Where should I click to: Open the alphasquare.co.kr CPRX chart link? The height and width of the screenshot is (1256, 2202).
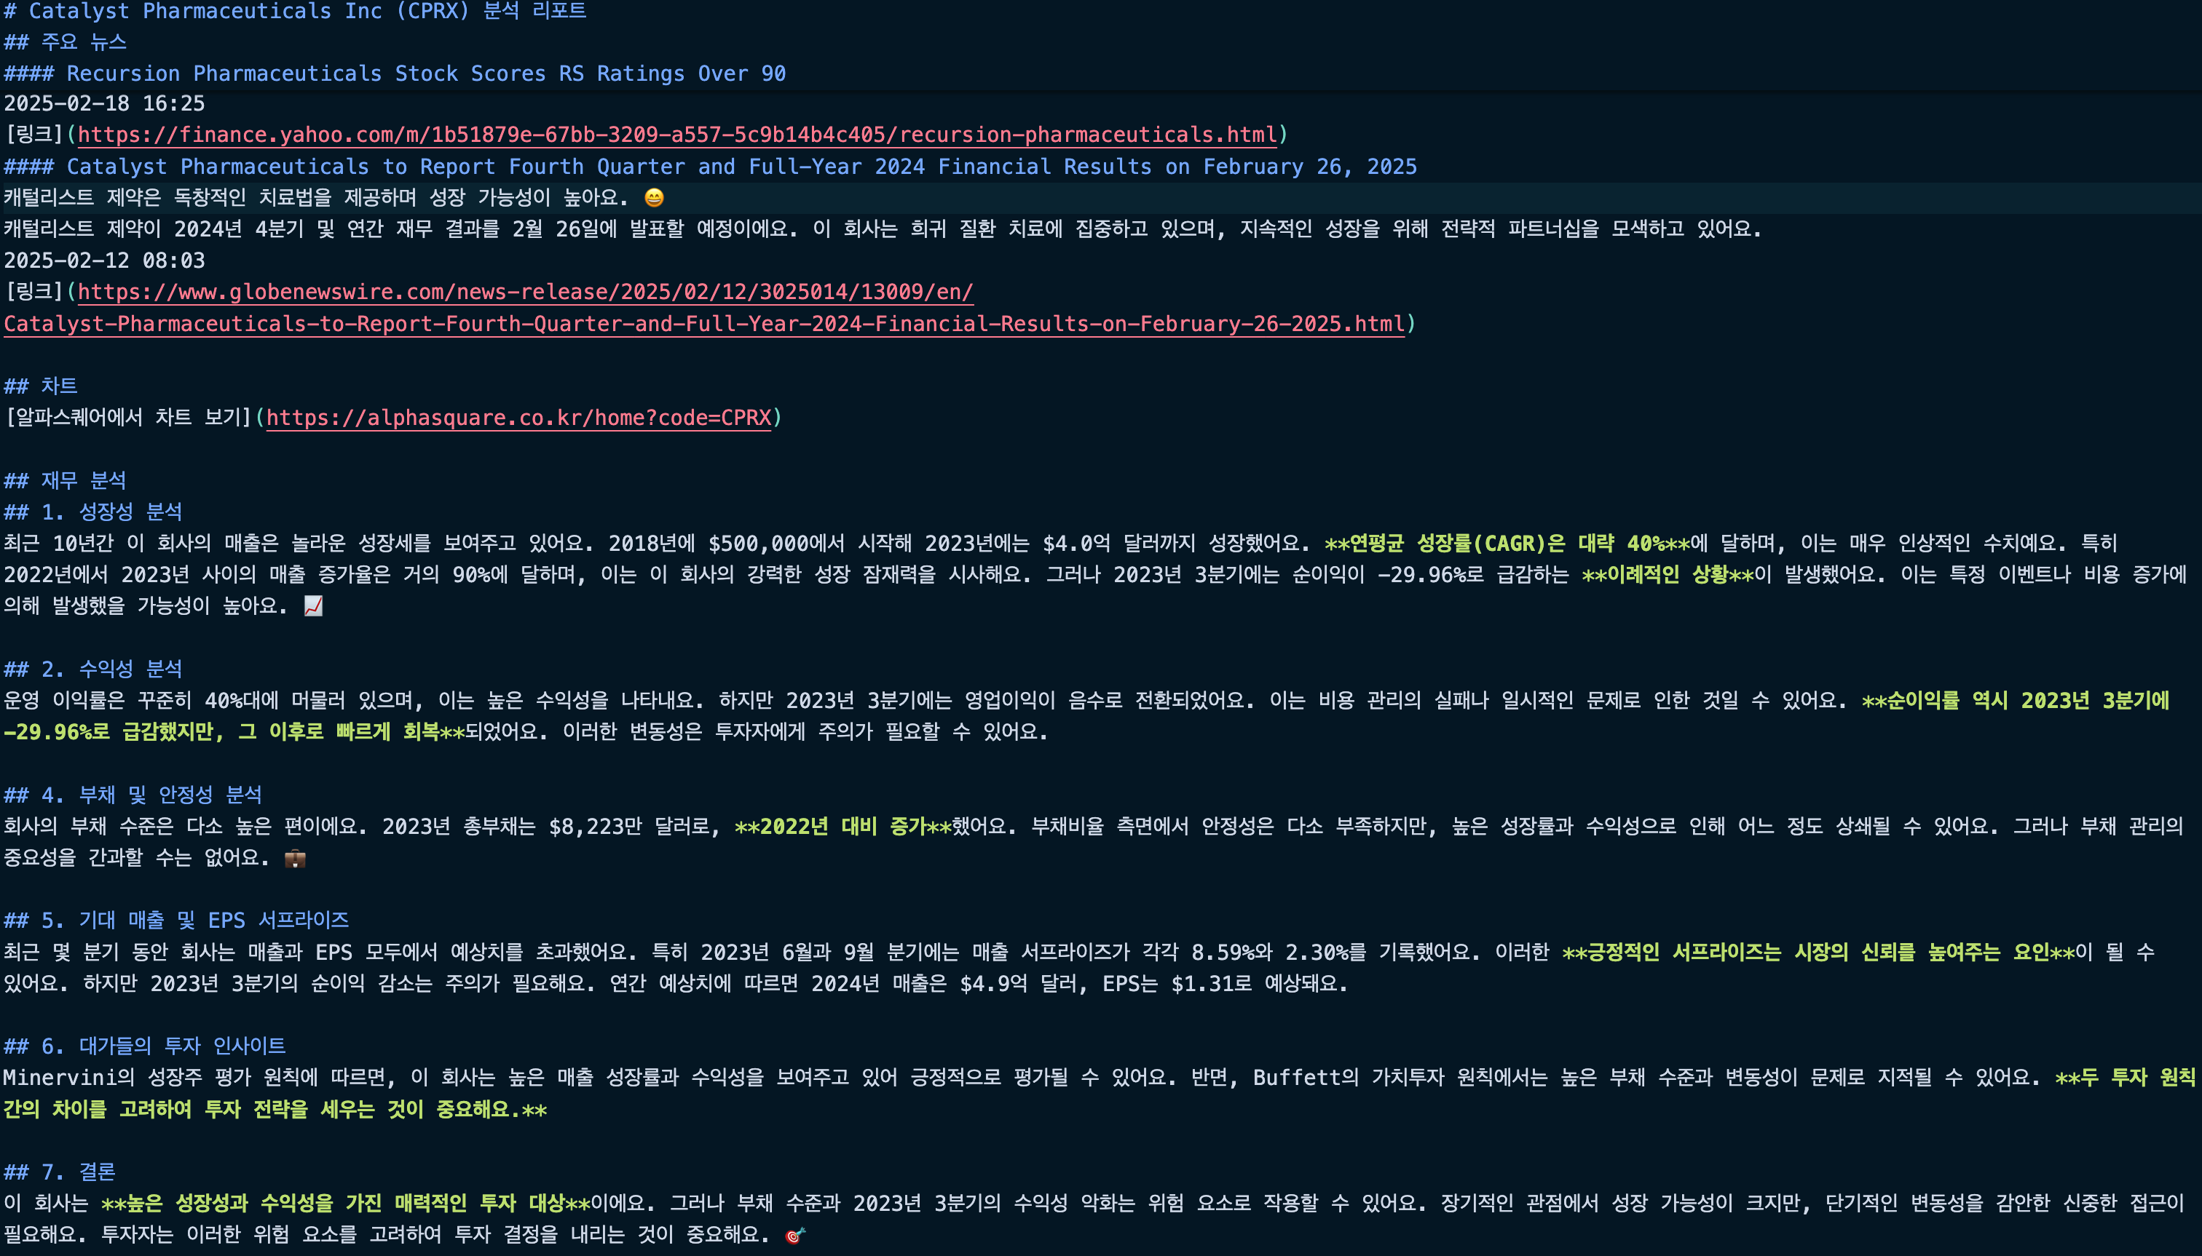tap(518, 418)
